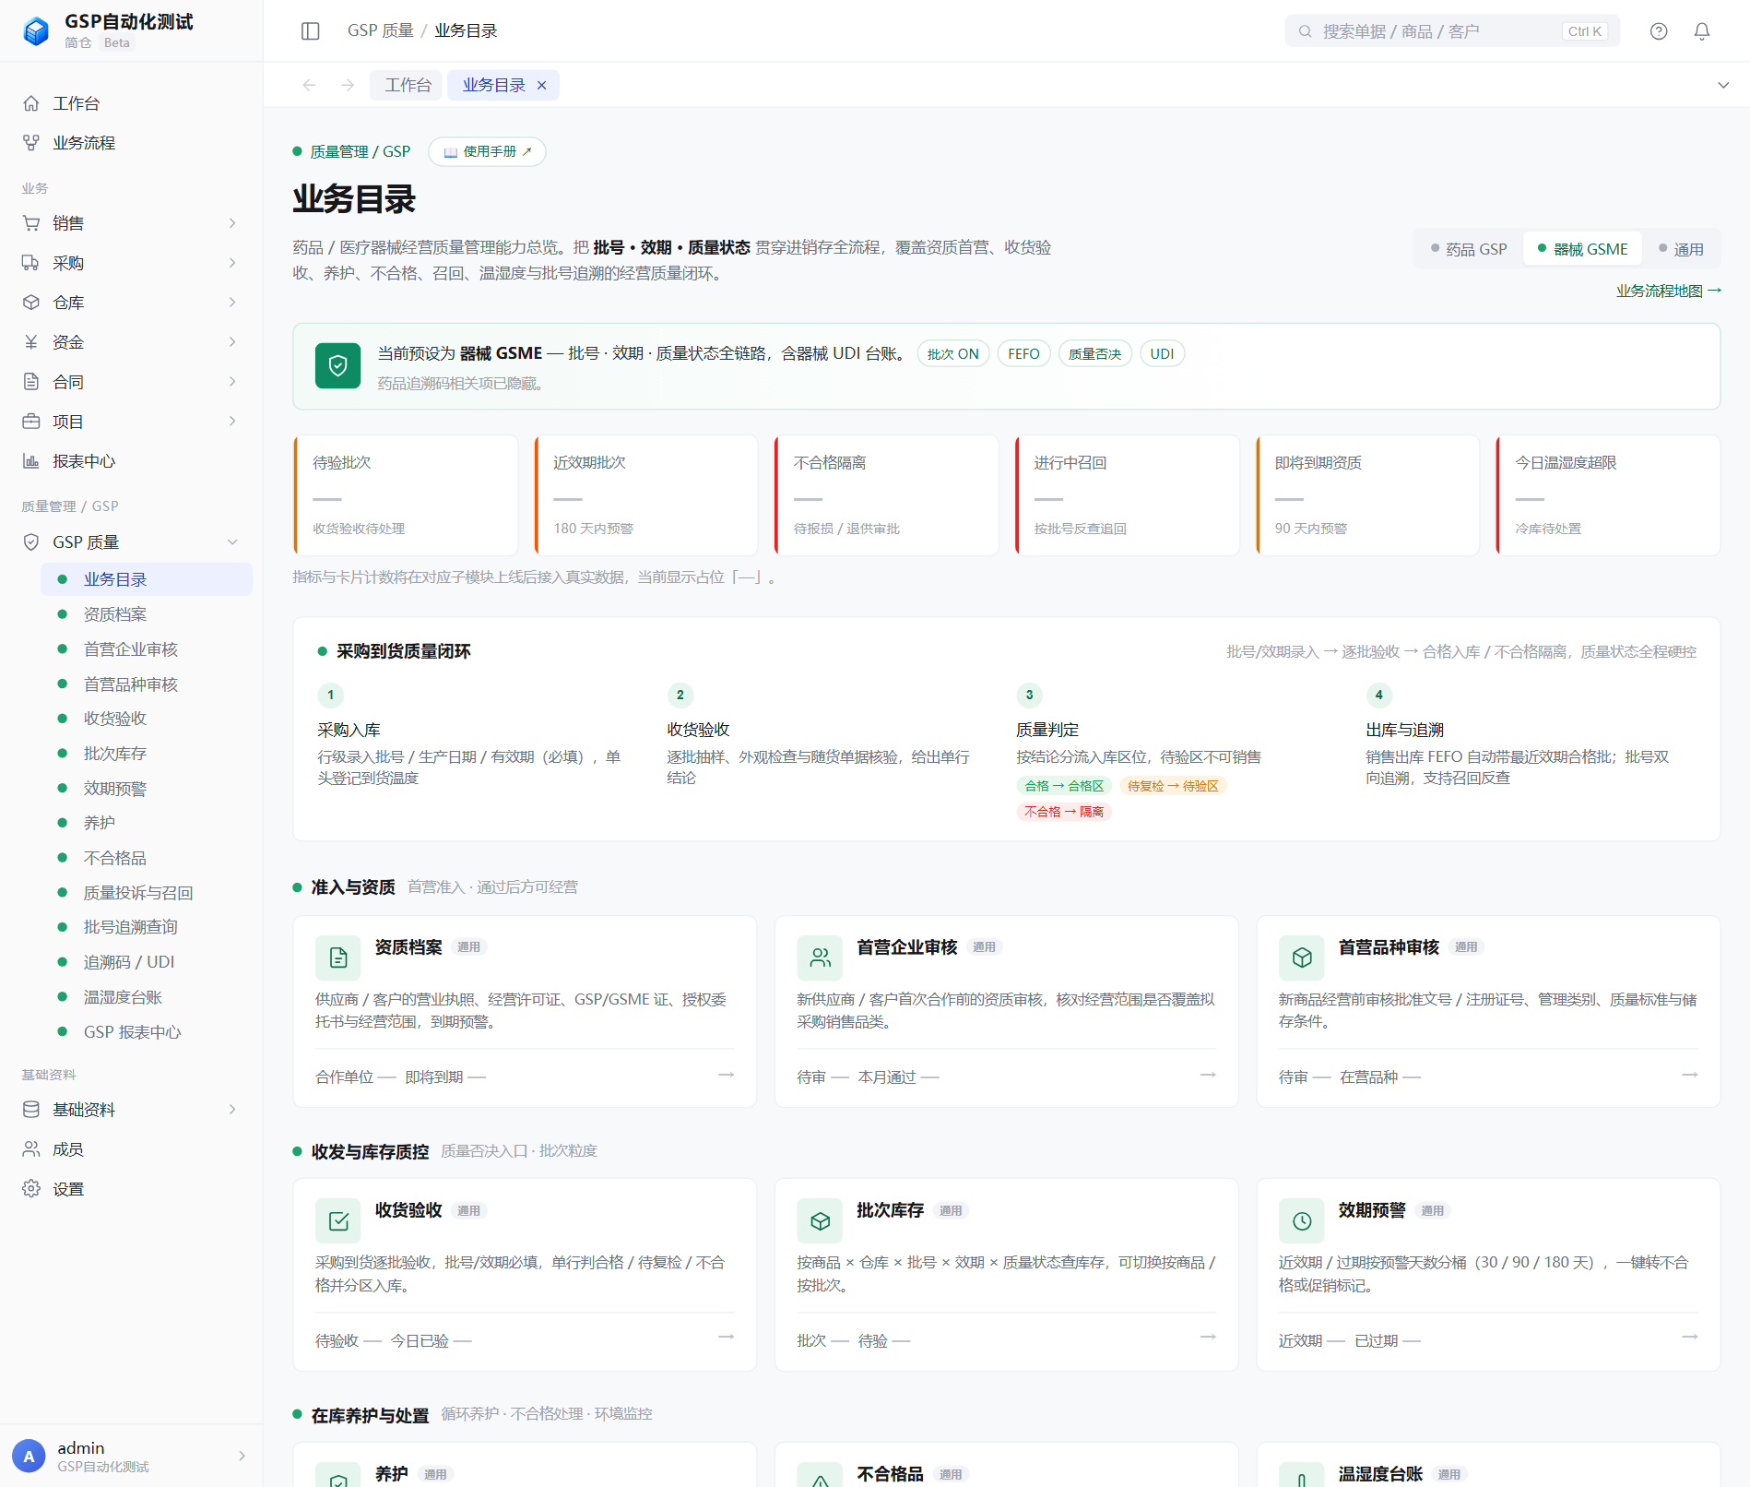Image resolution: width=1750 pixels, height=1487 pixels.
Task: Select the 药品 GSP preset
Action: tap(1470, 249)
